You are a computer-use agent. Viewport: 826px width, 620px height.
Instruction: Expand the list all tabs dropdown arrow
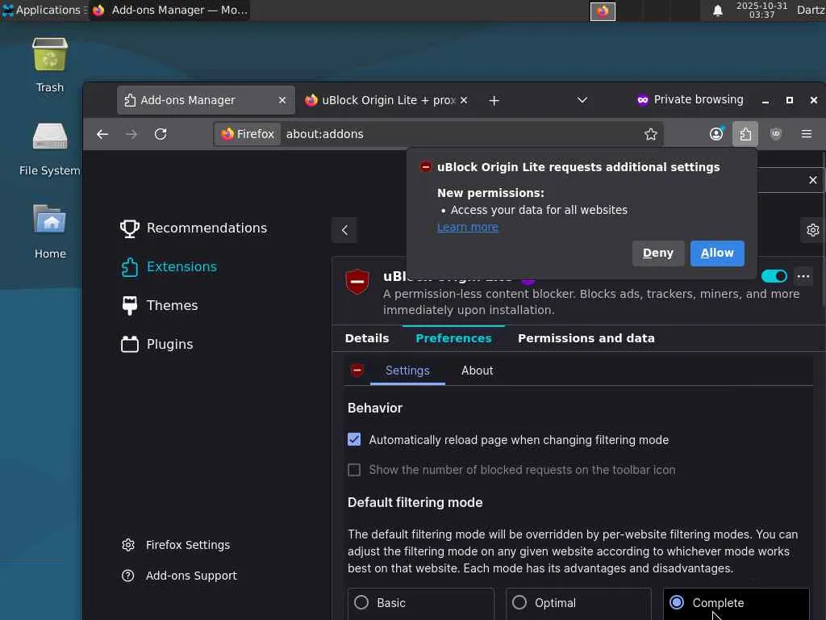pyautogui.click(x=582, y=100)
